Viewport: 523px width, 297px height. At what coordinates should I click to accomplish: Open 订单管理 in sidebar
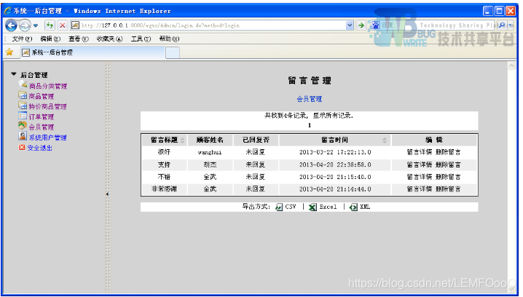[42, 117]
